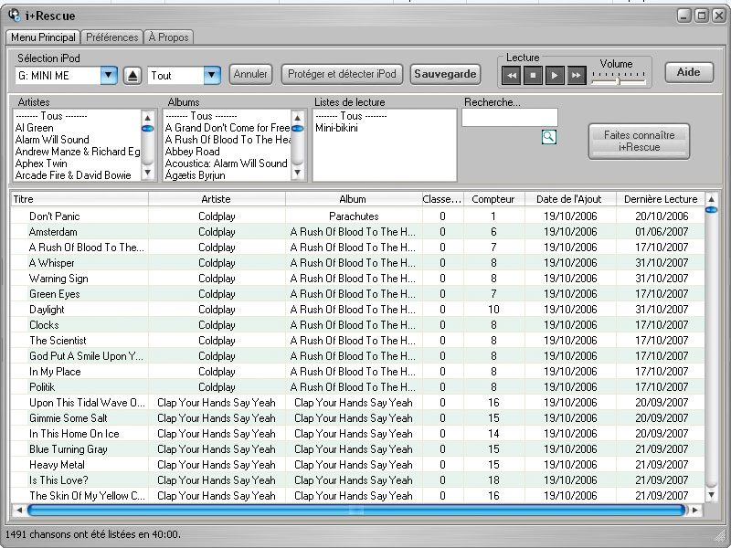This screenshot has height=548, width=731.
Task: Select Mini-bikini in the playlists list
Action: (336, 128)
